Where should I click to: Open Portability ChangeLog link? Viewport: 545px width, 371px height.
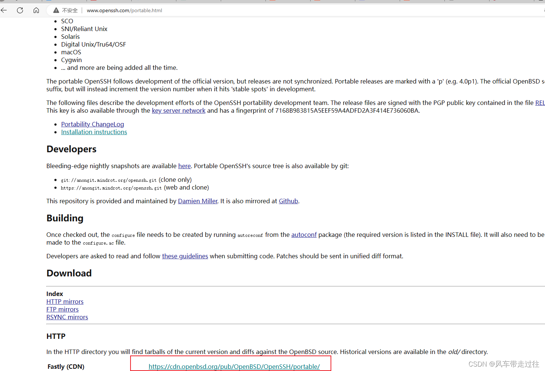92,124
